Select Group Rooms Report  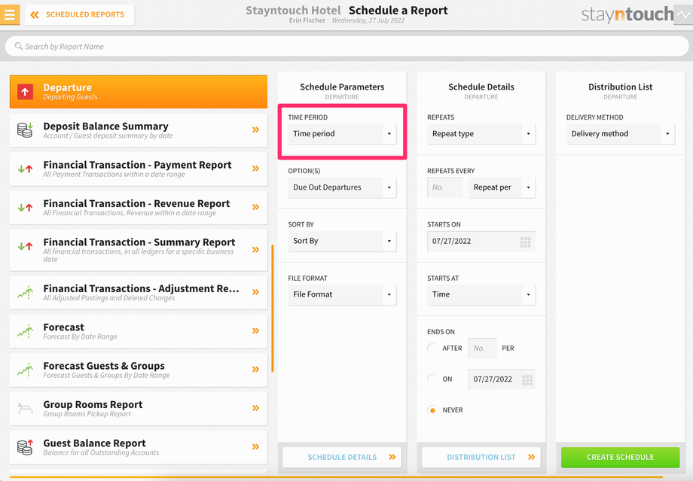click(139, 409)
